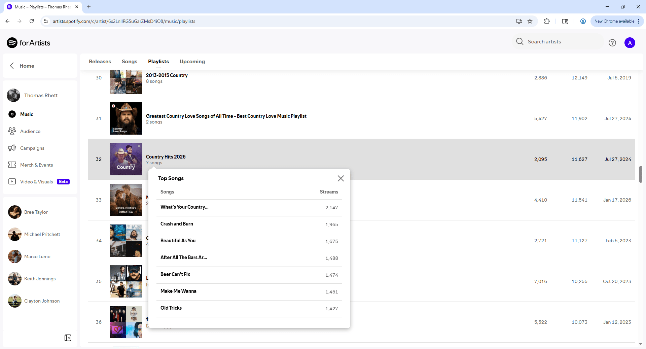
Task: Click the Greatest Country Love Songs playlist title
Action: point(226,116)
